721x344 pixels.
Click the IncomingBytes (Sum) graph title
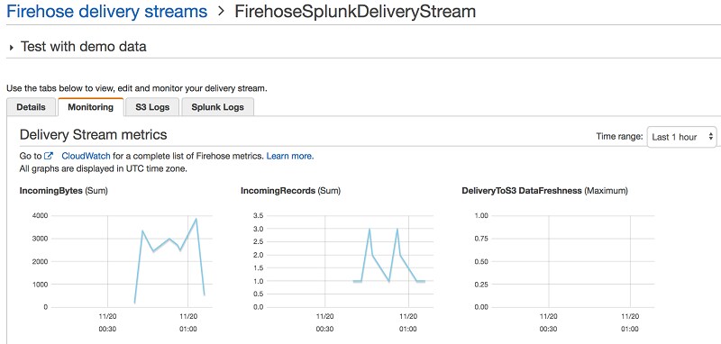pos(63,191)
